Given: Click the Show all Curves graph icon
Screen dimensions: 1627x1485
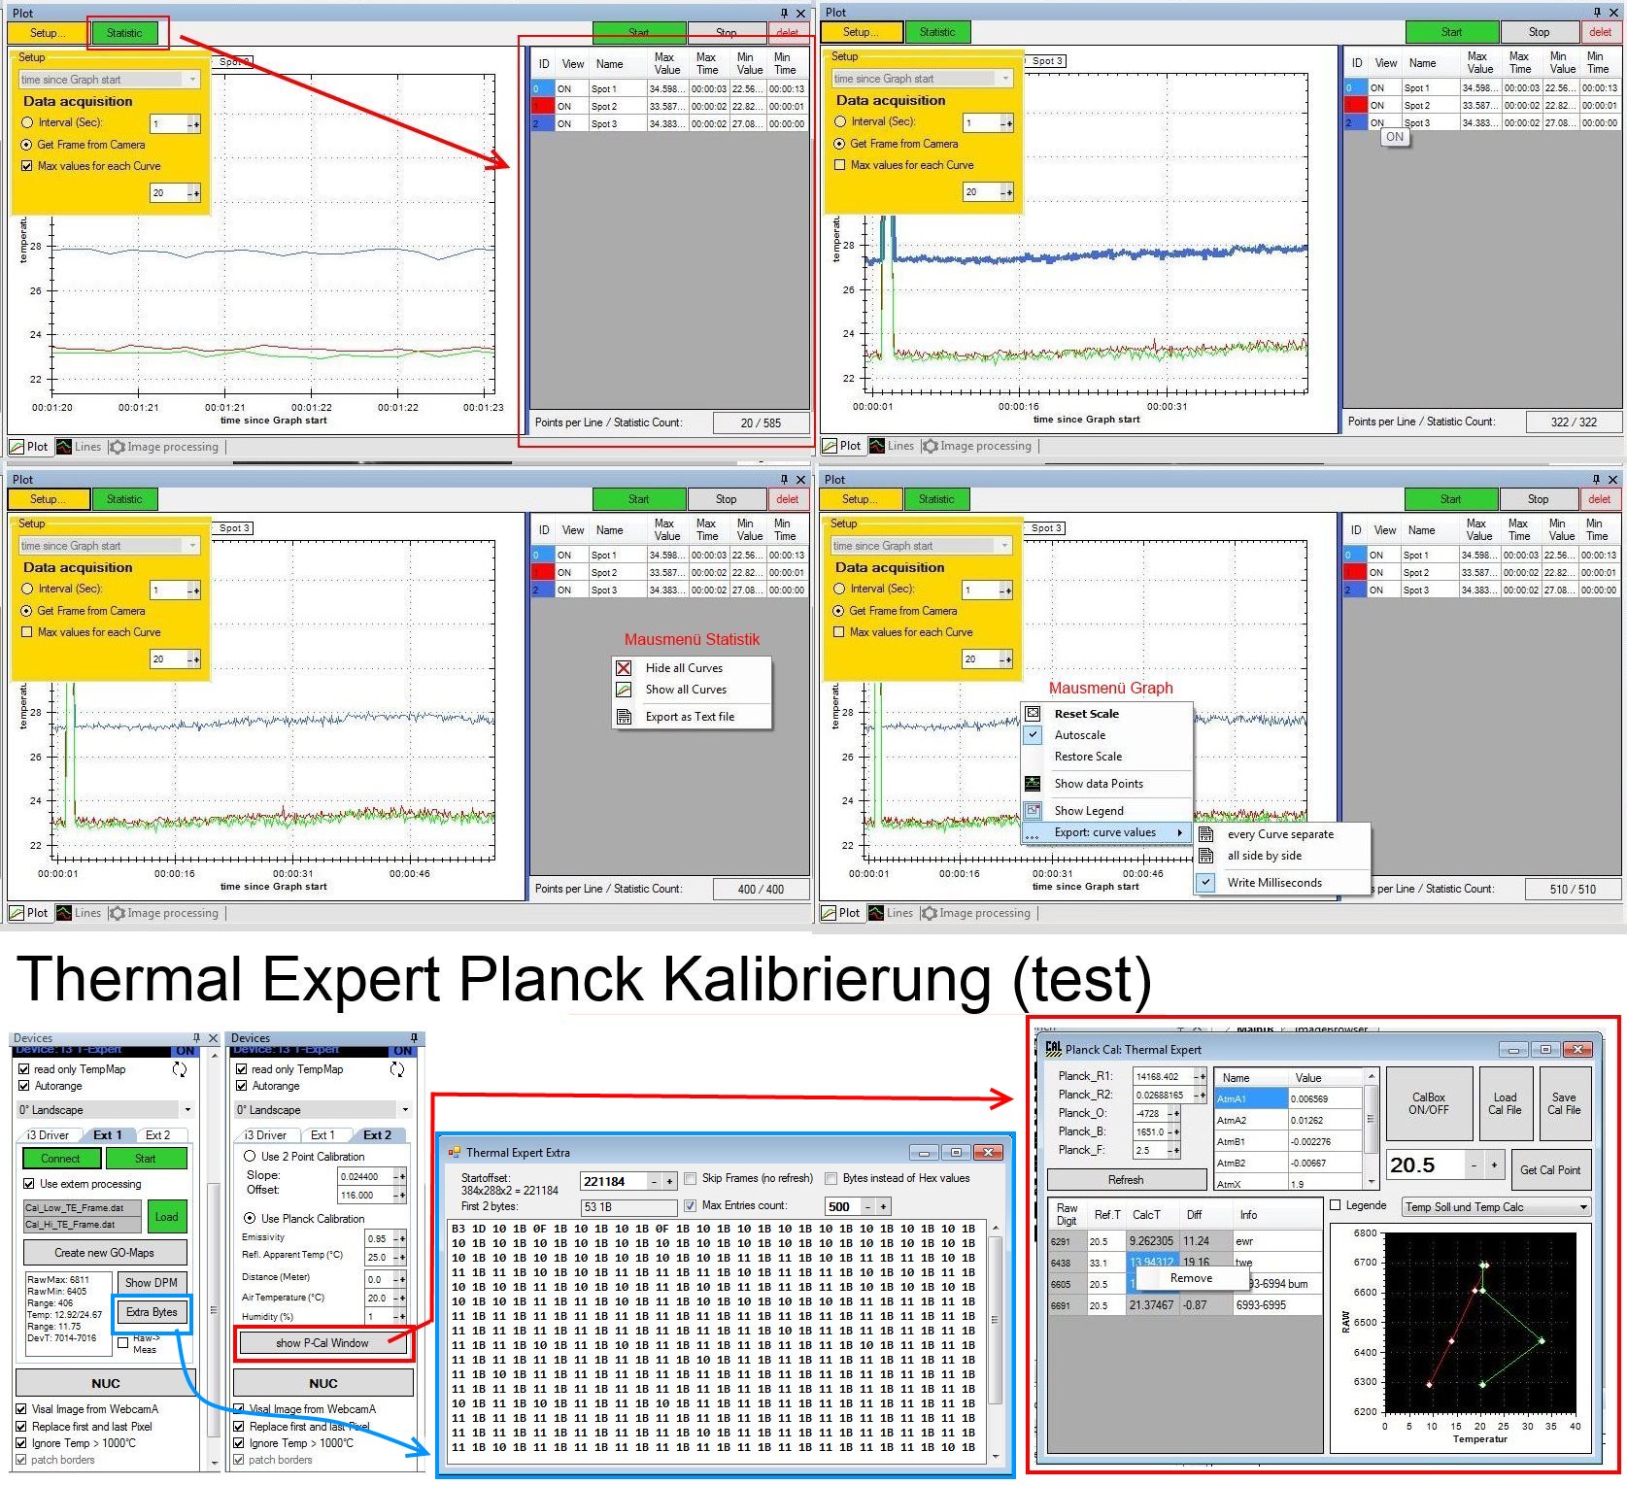Looking at the screenshot, I should 625,690.
